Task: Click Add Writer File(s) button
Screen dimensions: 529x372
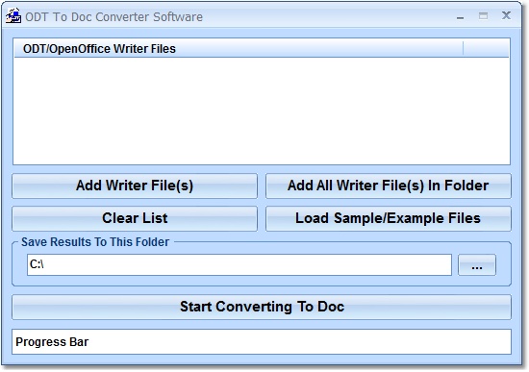Action: [135, 186]
